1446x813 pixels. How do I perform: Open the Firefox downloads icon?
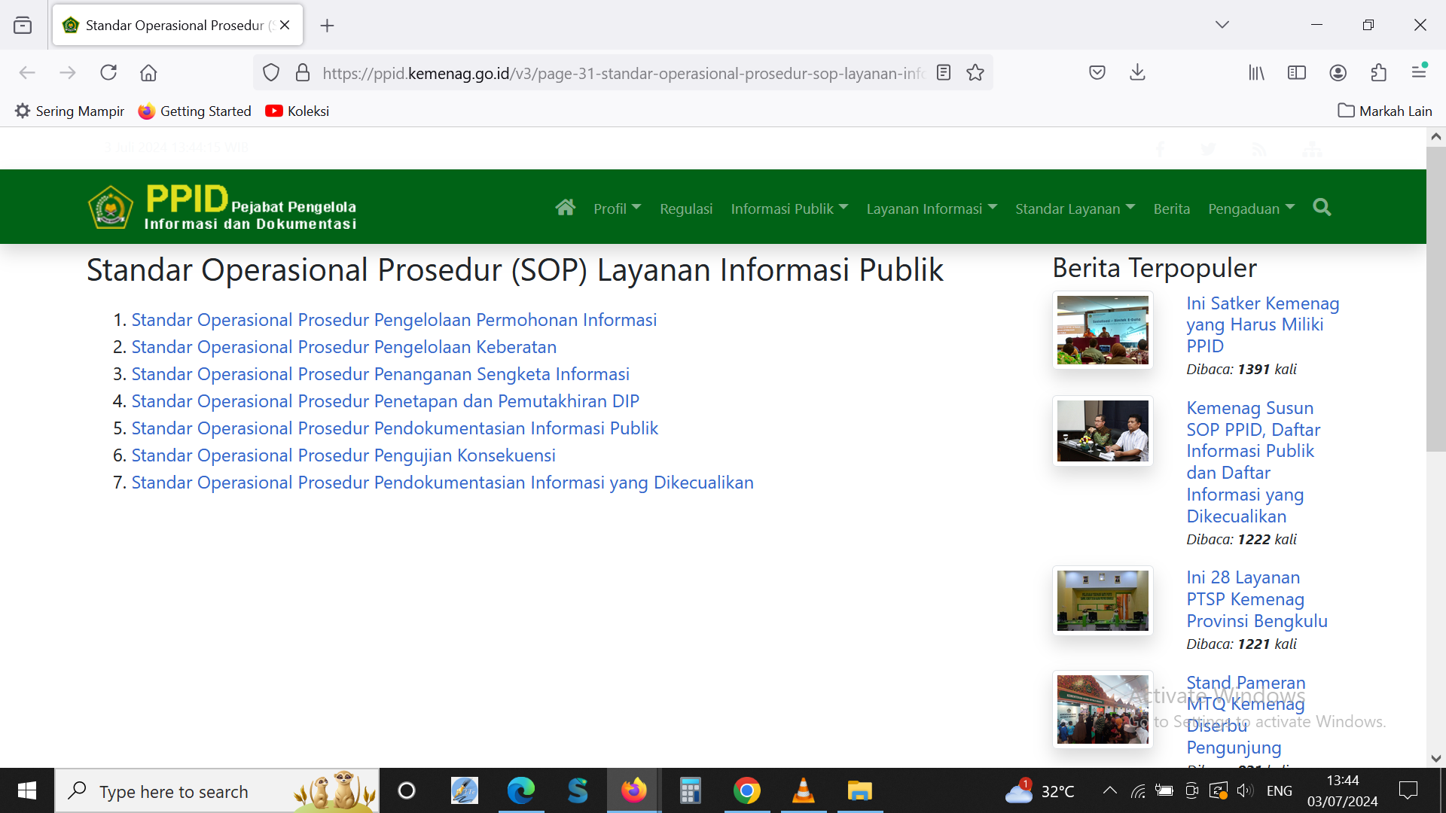click(1137, 73)
